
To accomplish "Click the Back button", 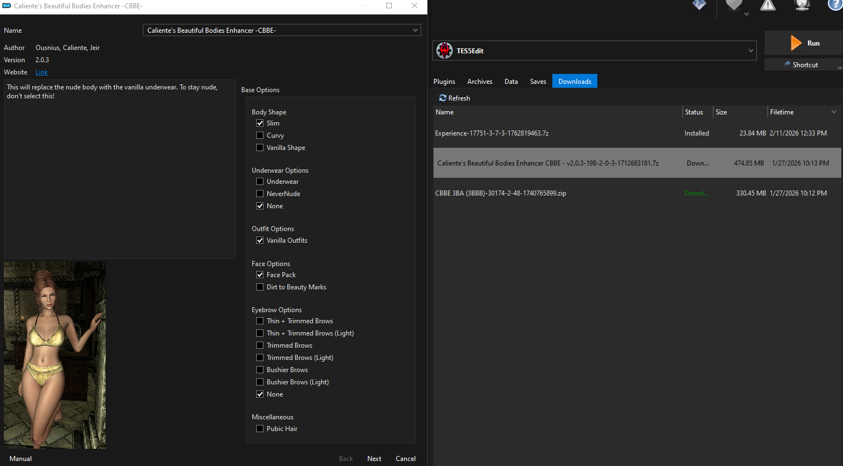I will point(346,459).
